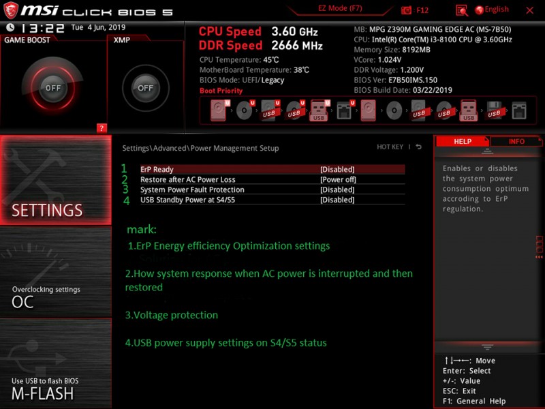The width and height of the screenshot is (545, 409).
Task: Click the legacy CD/DVD boot icon without U badge
Action: [x=394, y=111]
